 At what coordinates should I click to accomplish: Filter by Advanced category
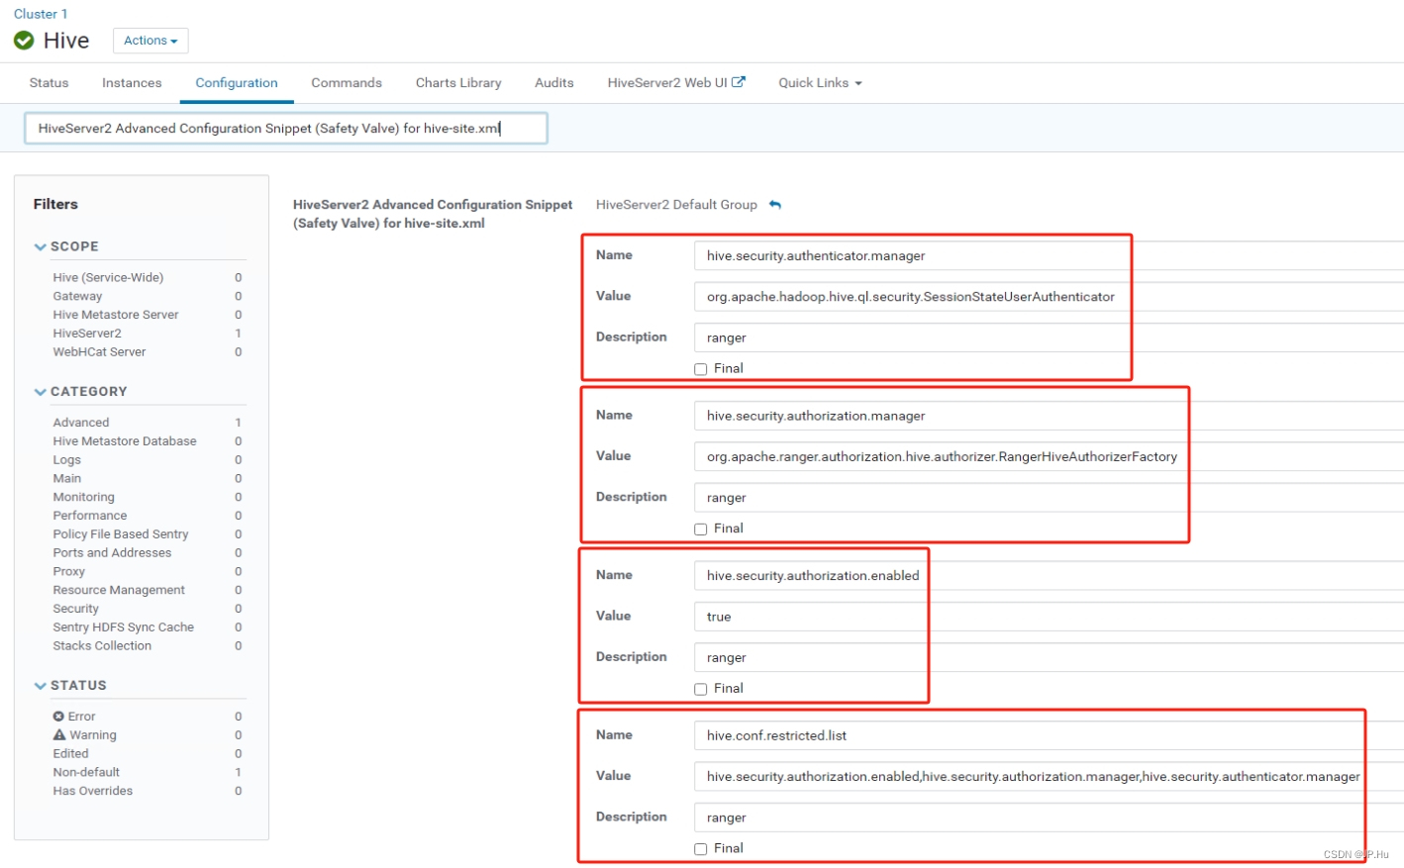pyautogui.click(x=81, y=423)
